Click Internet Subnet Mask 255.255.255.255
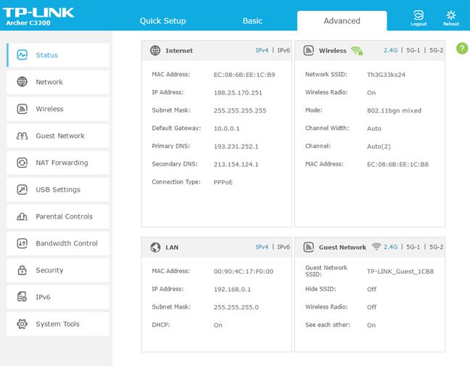 pos(240,110)
